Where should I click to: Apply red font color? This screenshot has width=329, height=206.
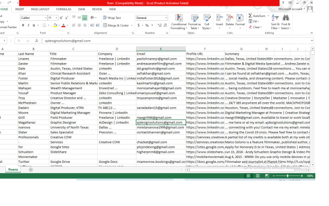[x=63, y=25]
